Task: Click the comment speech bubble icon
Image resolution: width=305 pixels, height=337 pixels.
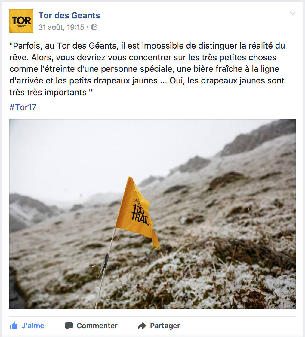Action: pos(69,326)
